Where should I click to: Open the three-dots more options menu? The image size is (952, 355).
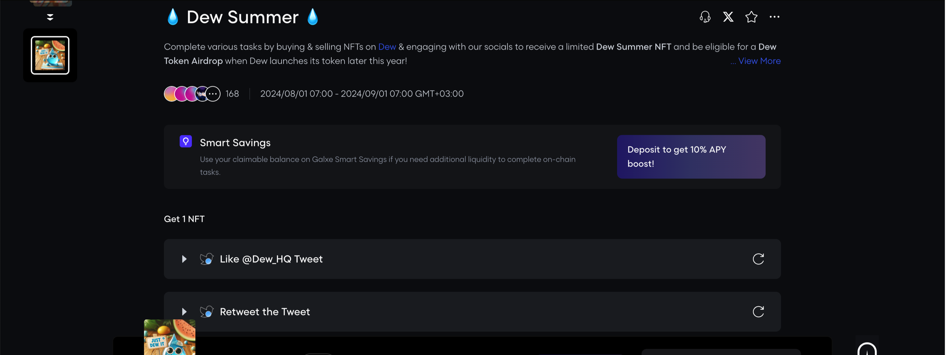point(774,17)
